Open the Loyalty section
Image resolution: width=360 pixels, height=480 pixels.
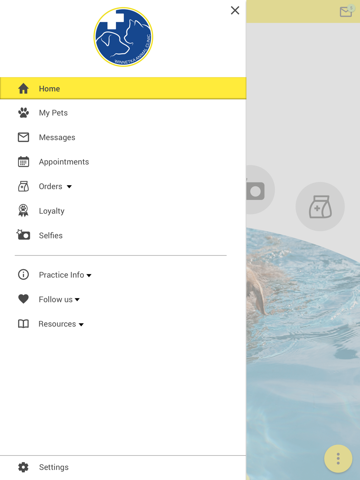coord(51,211)
